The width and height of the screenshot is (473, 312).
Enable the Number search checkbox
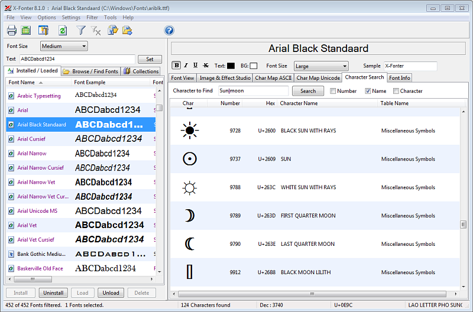333,91
